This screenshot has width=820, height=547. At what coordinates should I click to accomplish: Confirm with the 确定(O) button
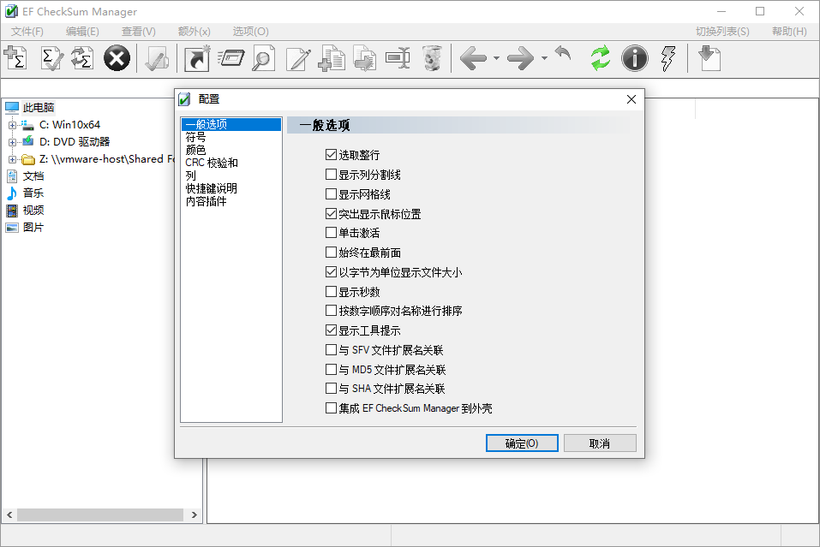[522, 443]
